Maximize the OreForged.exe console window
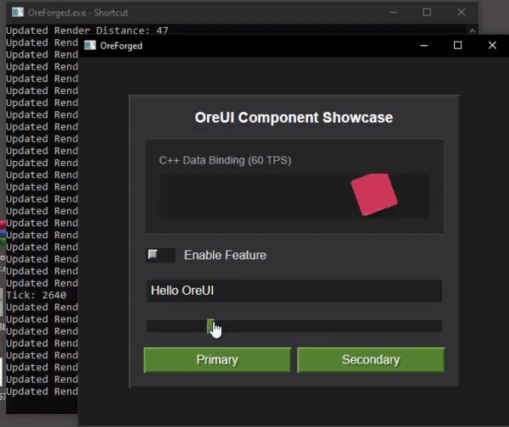This screenshot has width=509, height=427. [427, 13]
